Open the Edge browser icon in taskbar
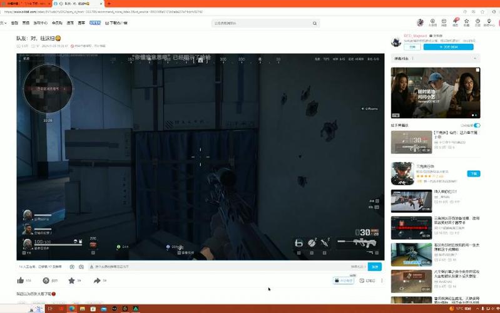The image size is (500, 313). (72, 309)
